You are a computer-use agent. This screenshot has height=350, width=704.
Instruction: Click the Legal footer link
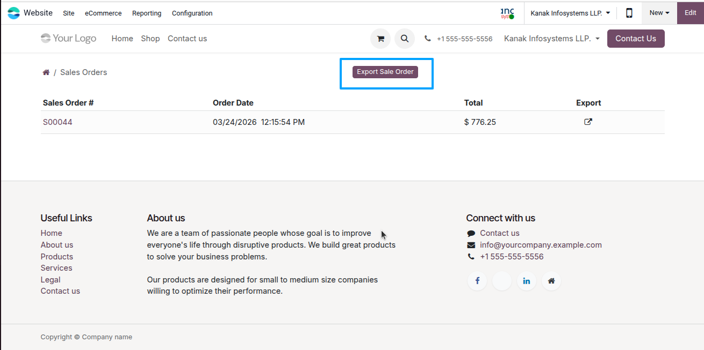pyautogui.click(x=51, y=280)
